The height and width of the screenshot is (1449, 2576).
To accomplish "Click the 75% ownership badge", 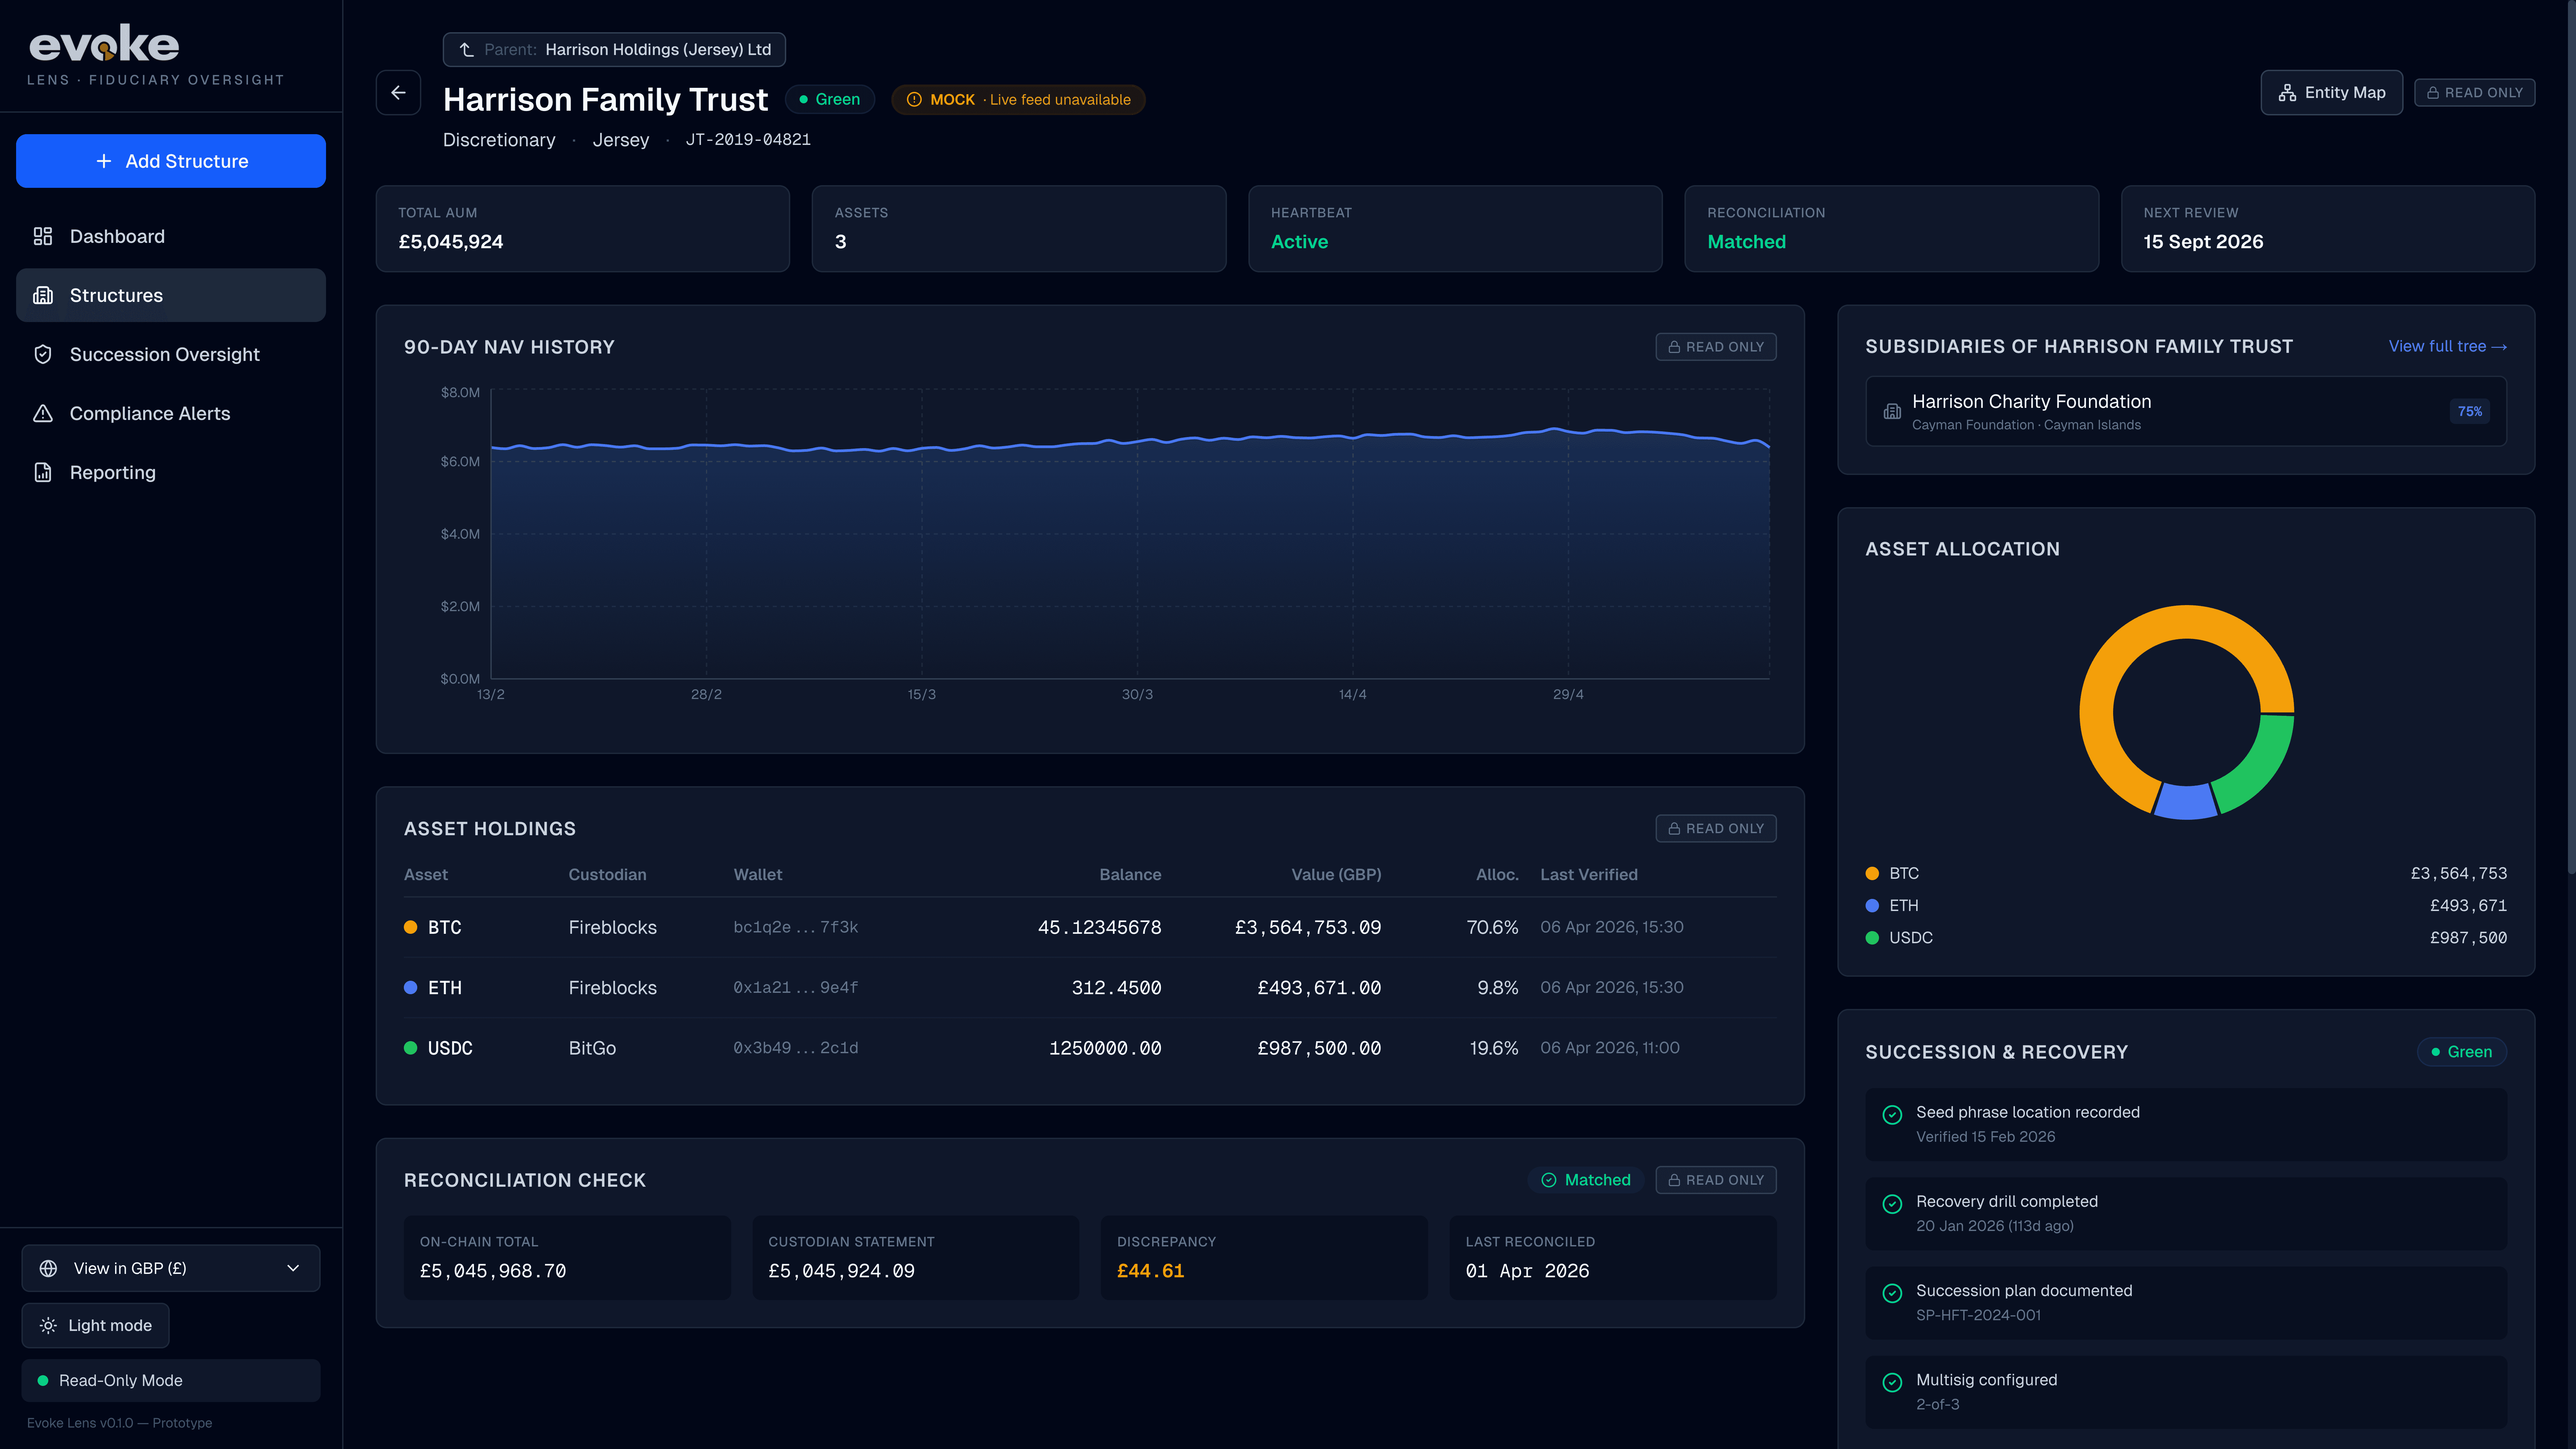I will pyautogui.click(x=2470, y=411).
